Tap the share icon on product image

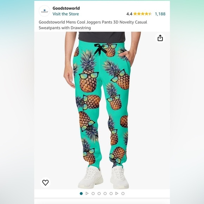coord(160,38)
